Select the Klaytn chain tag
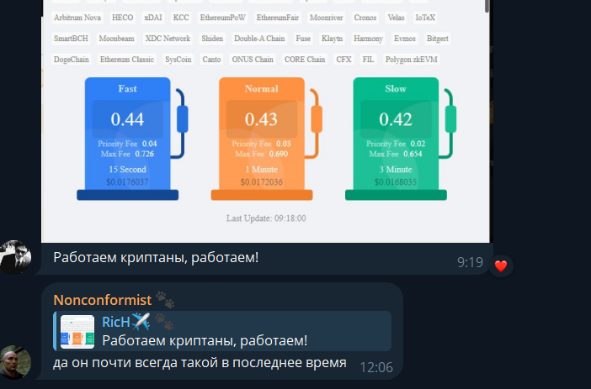The width and height of the screenshot is (591, 389). (x=332, y=39)
